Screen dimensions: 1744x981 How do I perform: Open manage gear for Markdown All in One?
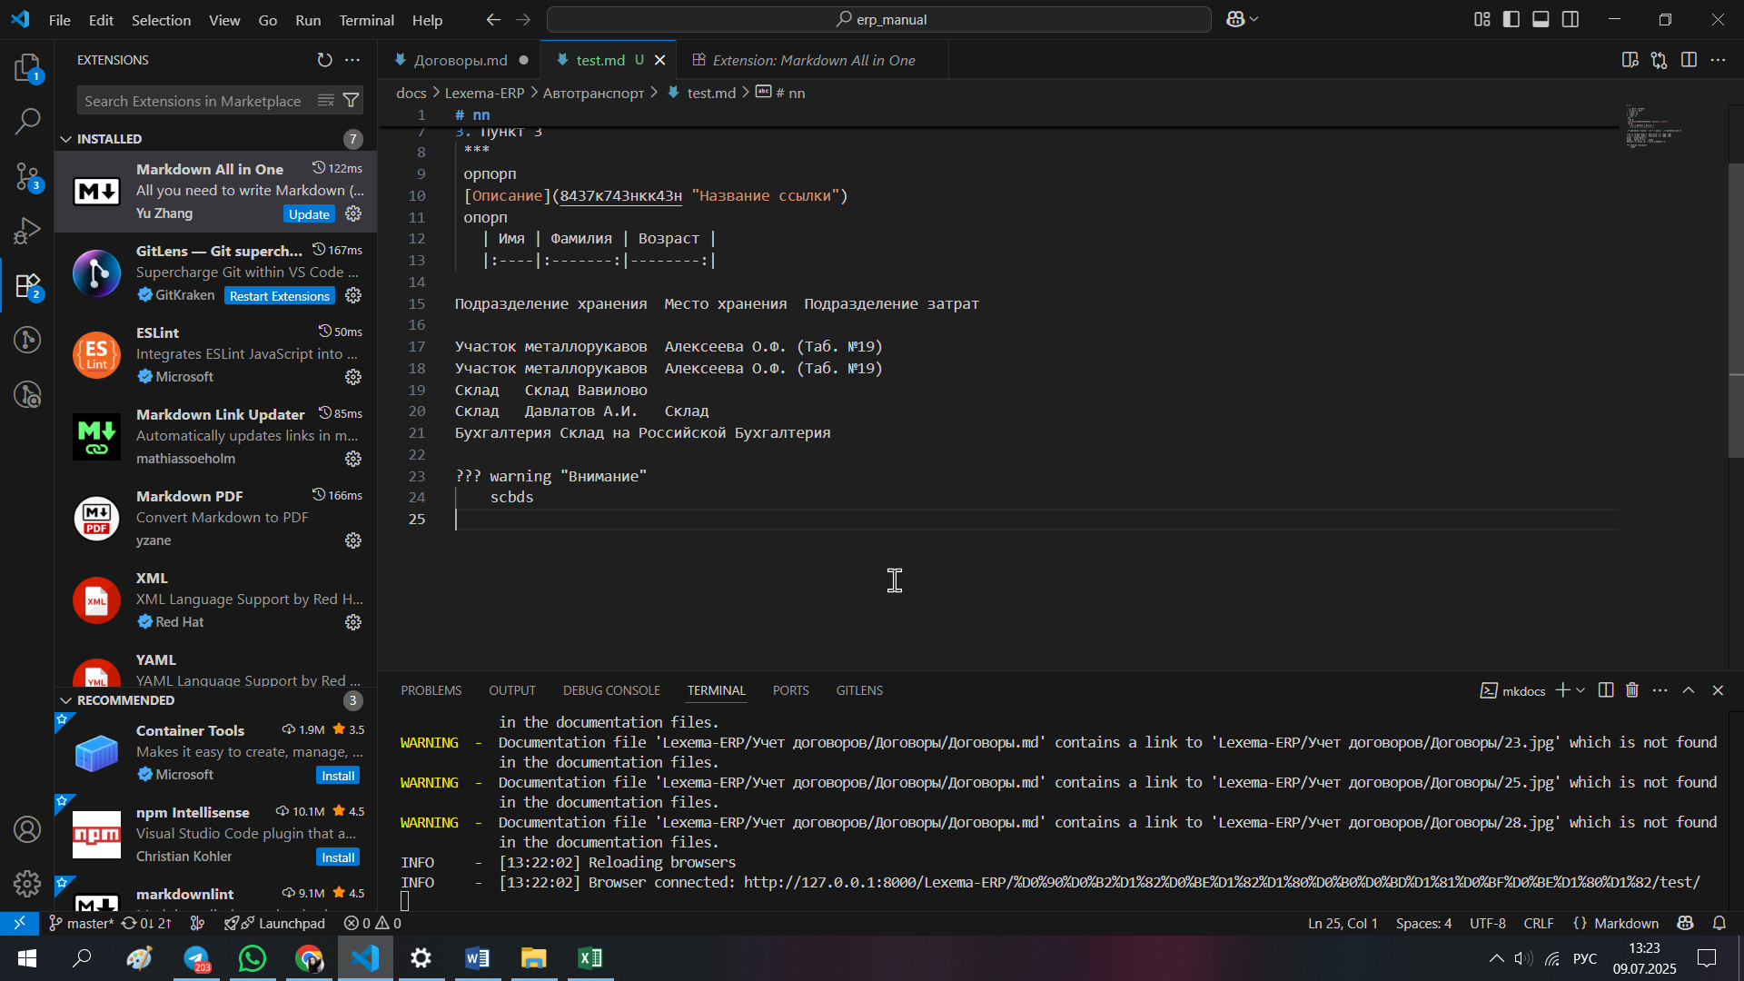353,213
